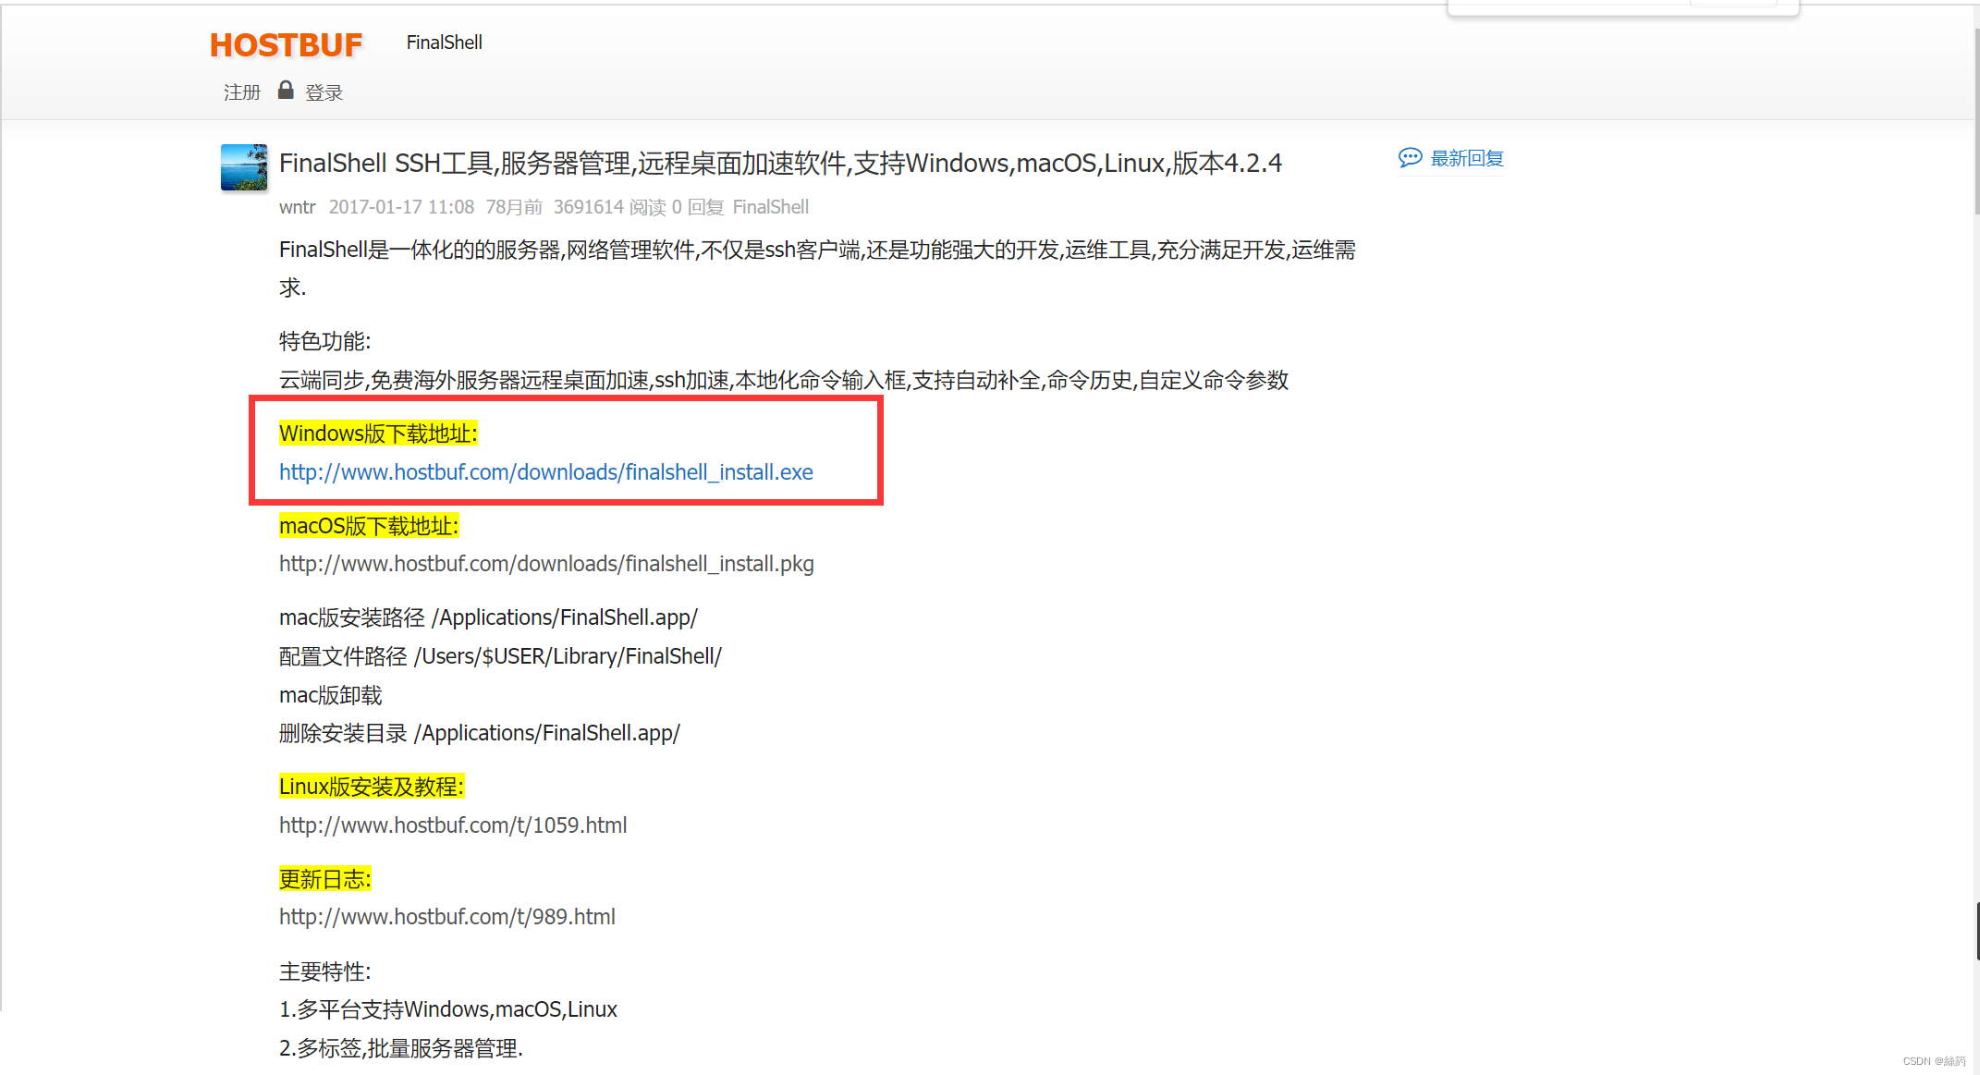This screenshot has height=1075, width=1980.
Task: Open update log link t/989.html
Action: click(x=447, y=917)
